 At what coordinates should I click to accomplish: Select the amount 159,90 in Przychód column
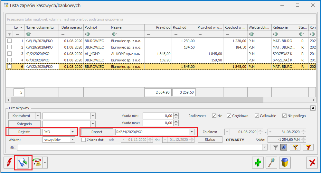point(158,60)
